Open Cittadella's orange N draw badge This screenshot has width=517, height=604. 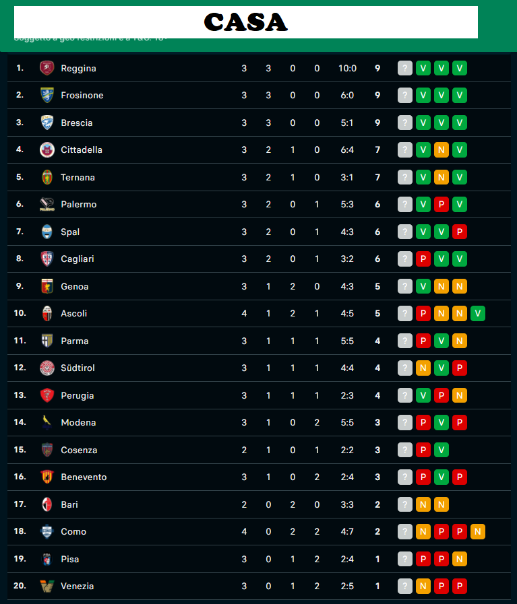coord(442,150)
